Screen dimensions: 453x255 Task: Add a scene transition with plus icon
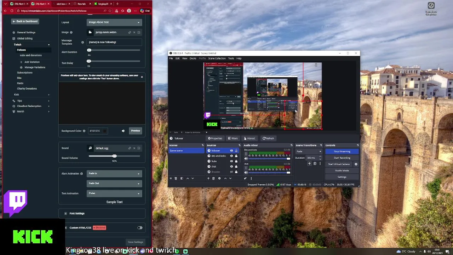309,164
